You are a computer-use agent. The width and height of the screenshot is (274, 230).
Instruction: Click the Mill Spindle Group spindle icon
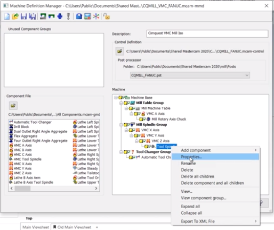[x=133, y=124]
